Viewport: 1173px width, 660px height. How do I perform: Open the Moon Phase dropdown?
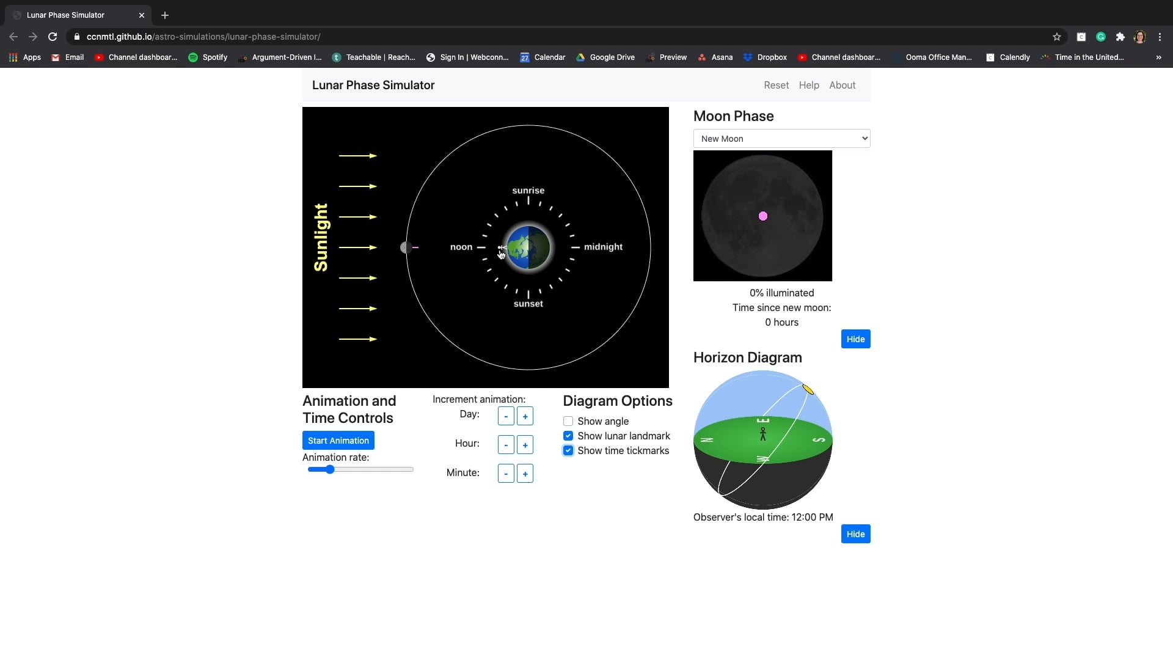click(x=781, y=138)
